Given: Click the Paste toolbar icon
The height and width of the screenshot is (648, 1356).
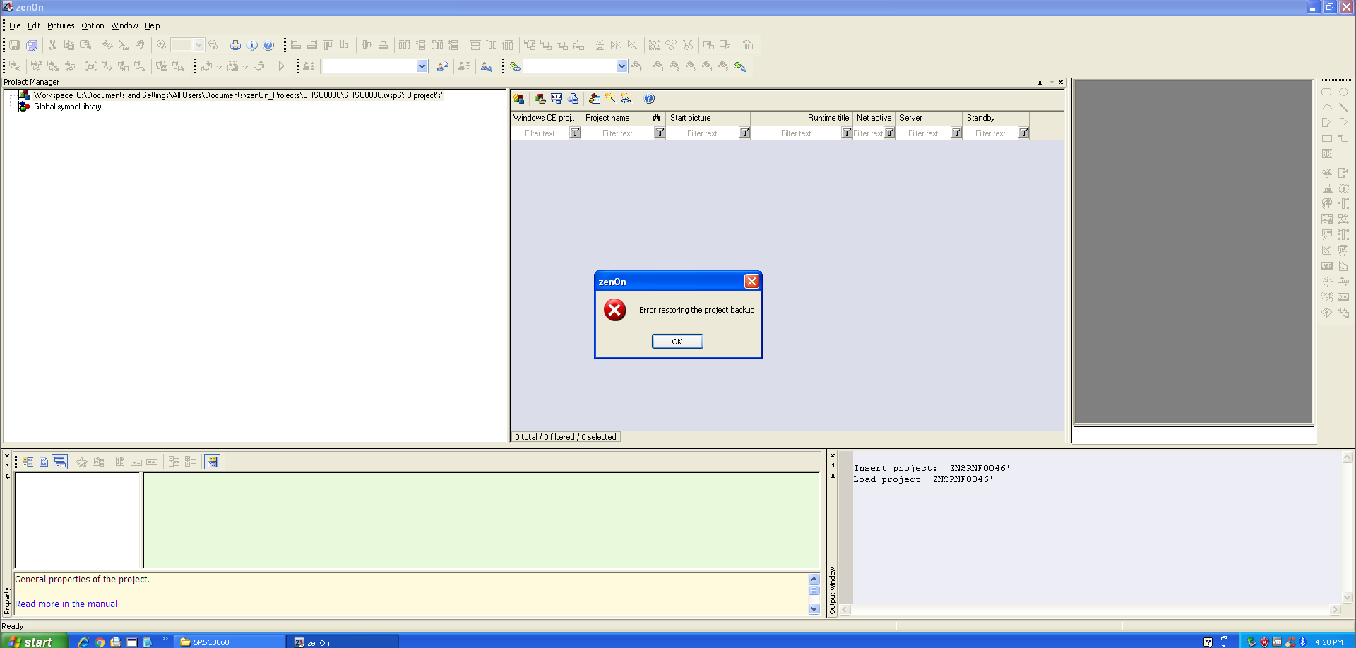Looking at the screenshot, I should 85,45.
